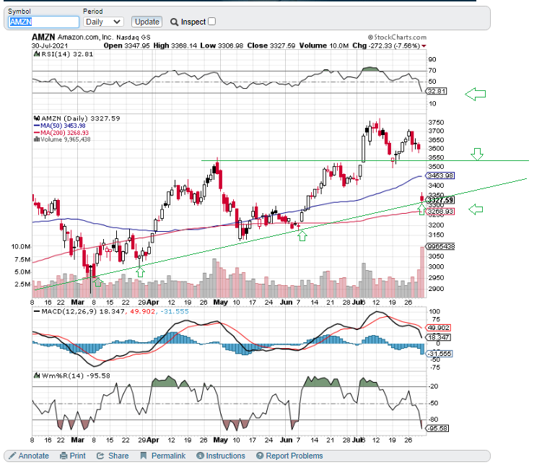Click the Share arrow icon
This screenshot has width=542, height=465.
click(100, 456)
